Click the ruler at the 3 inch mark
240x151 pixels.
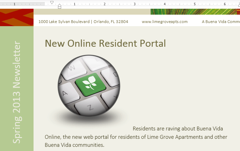point(134,4)
